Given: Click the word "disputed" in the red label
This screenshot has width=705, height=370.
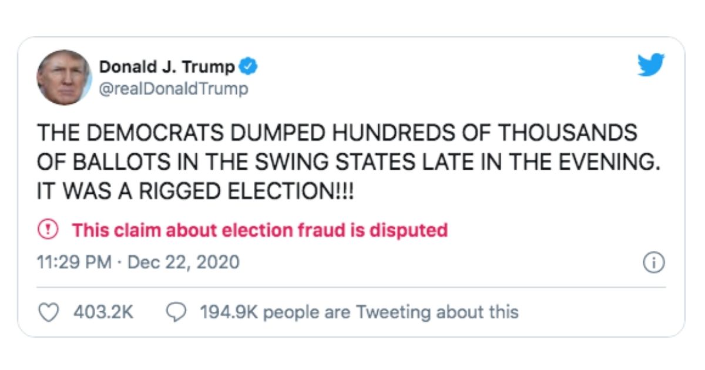Looking at the screenshot, I should (x=408, y=230).
